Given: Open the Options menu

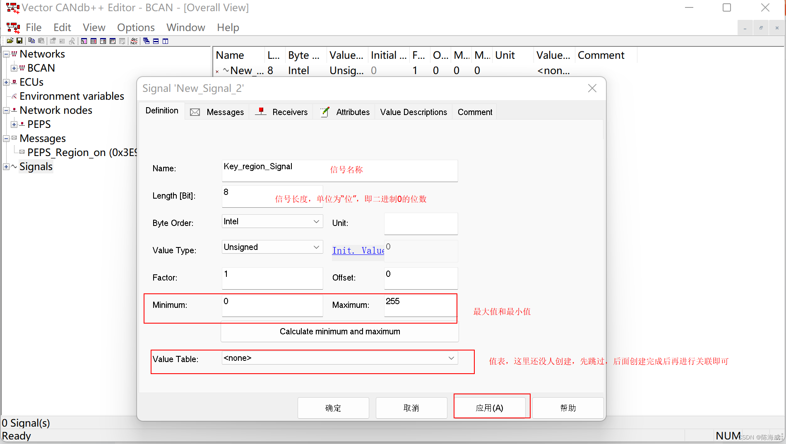Looking at the screenshot, I should pyautogui.click(x=135, y=27).
